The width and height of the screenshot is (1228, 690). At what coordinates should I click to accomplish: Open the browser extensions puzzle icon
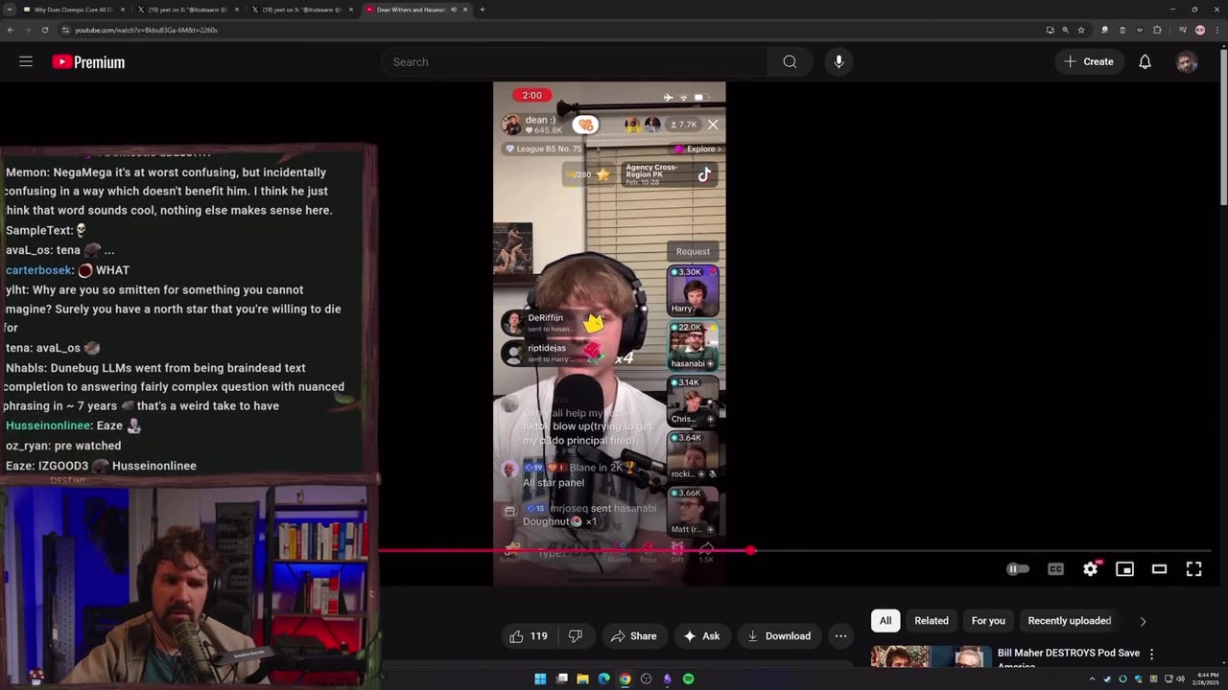coord(1156,30)
